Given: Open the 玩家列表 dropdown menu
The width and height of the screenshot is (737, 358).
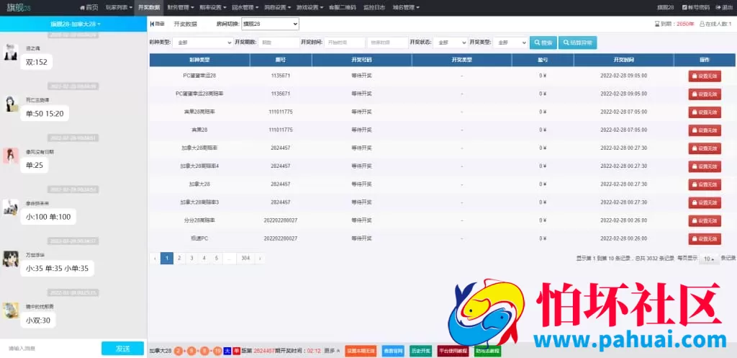Looking at the screenshot, I should click(x=117, y=7).
